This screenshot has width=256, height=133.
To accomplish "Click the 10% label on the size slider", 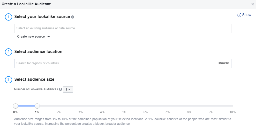I will 232,112.
